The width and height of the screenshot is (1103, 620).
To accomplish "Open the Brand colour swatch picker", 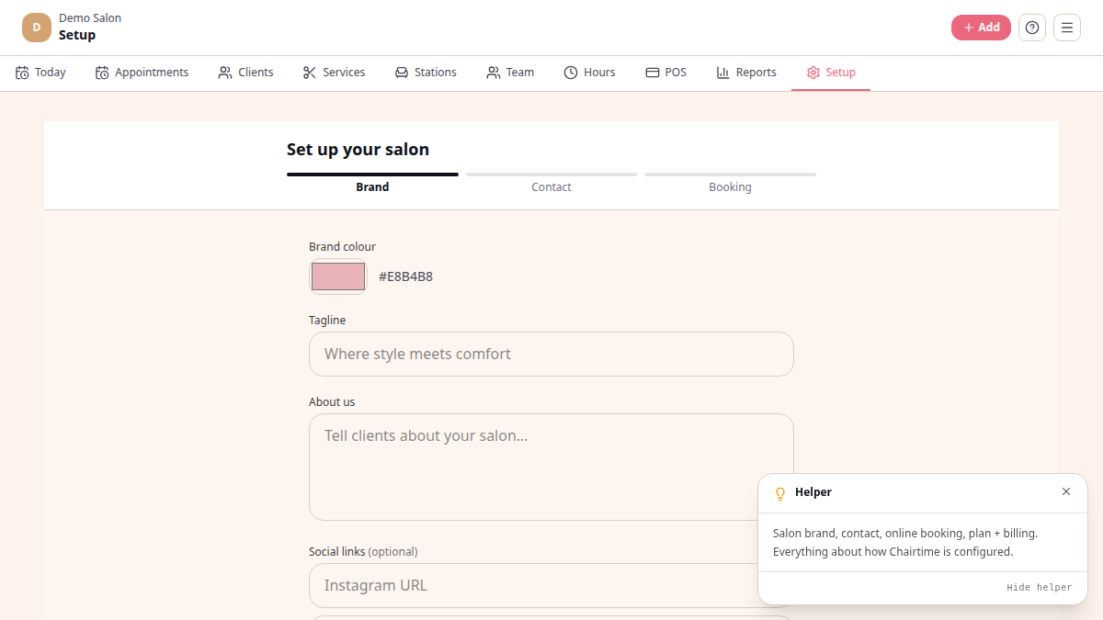I will (338, 276).
